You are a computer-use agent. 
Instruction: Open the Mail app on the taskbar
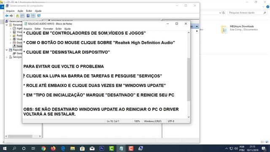click(92, 148)
